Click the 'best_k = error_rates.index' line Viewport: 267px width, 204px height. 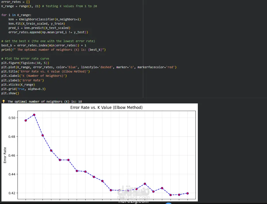tap(44, 45)
